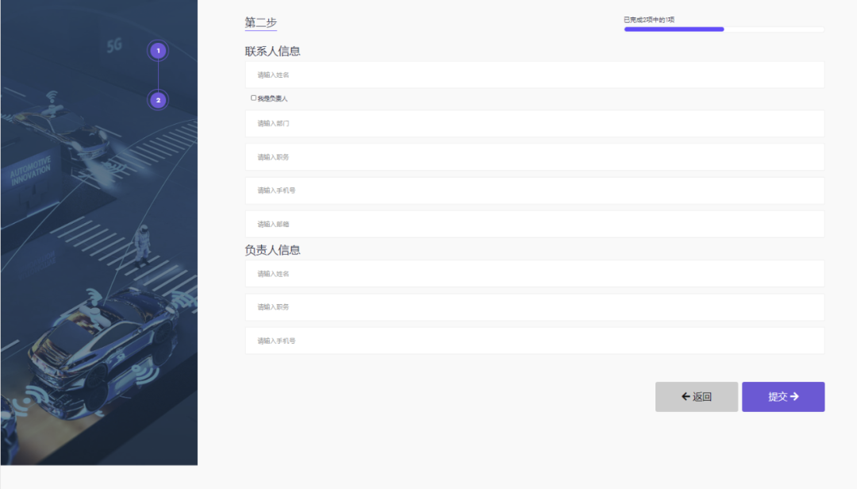Click the 负责人信息 section title
Viewport: 857px width, 489px height.
click(x=272, y=250)
